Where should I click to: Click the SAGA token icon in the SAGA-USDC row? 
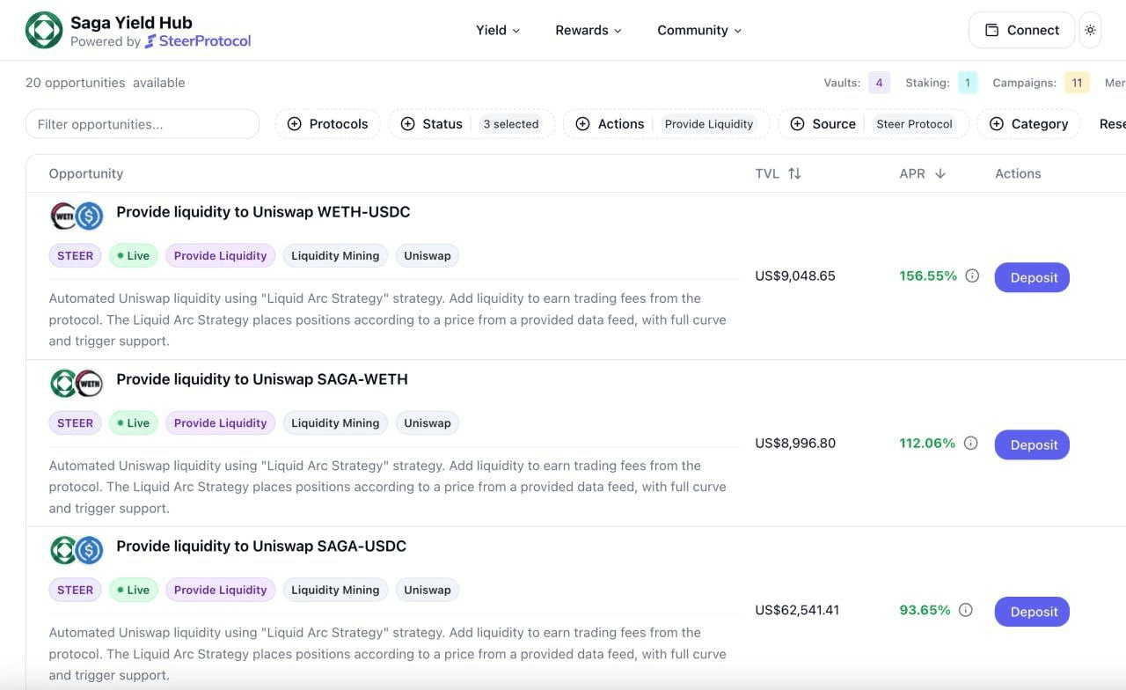(x=64, y=550)
